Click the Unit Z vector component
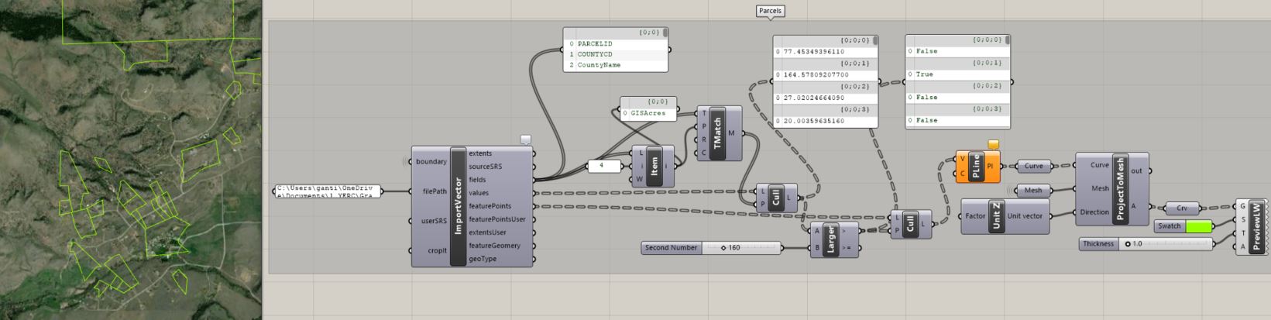This screenshot has width=1271, height=320. 996,216
